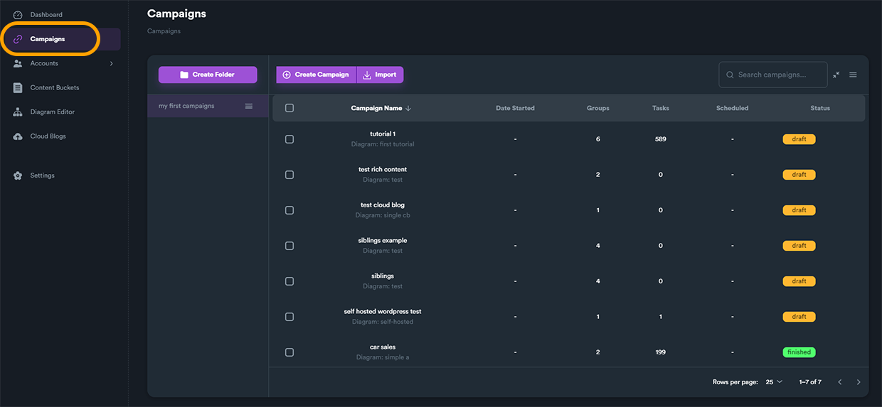Open Settings gear icon in sidebar
Screen dimensions: 882x407
coord(18,175)
